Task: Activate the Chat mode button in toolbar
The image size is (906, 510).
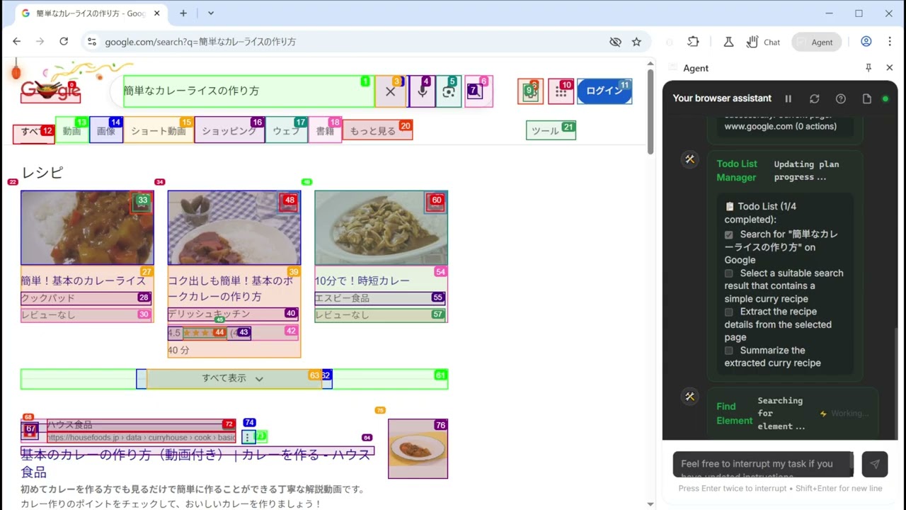Action: (764, 42)
